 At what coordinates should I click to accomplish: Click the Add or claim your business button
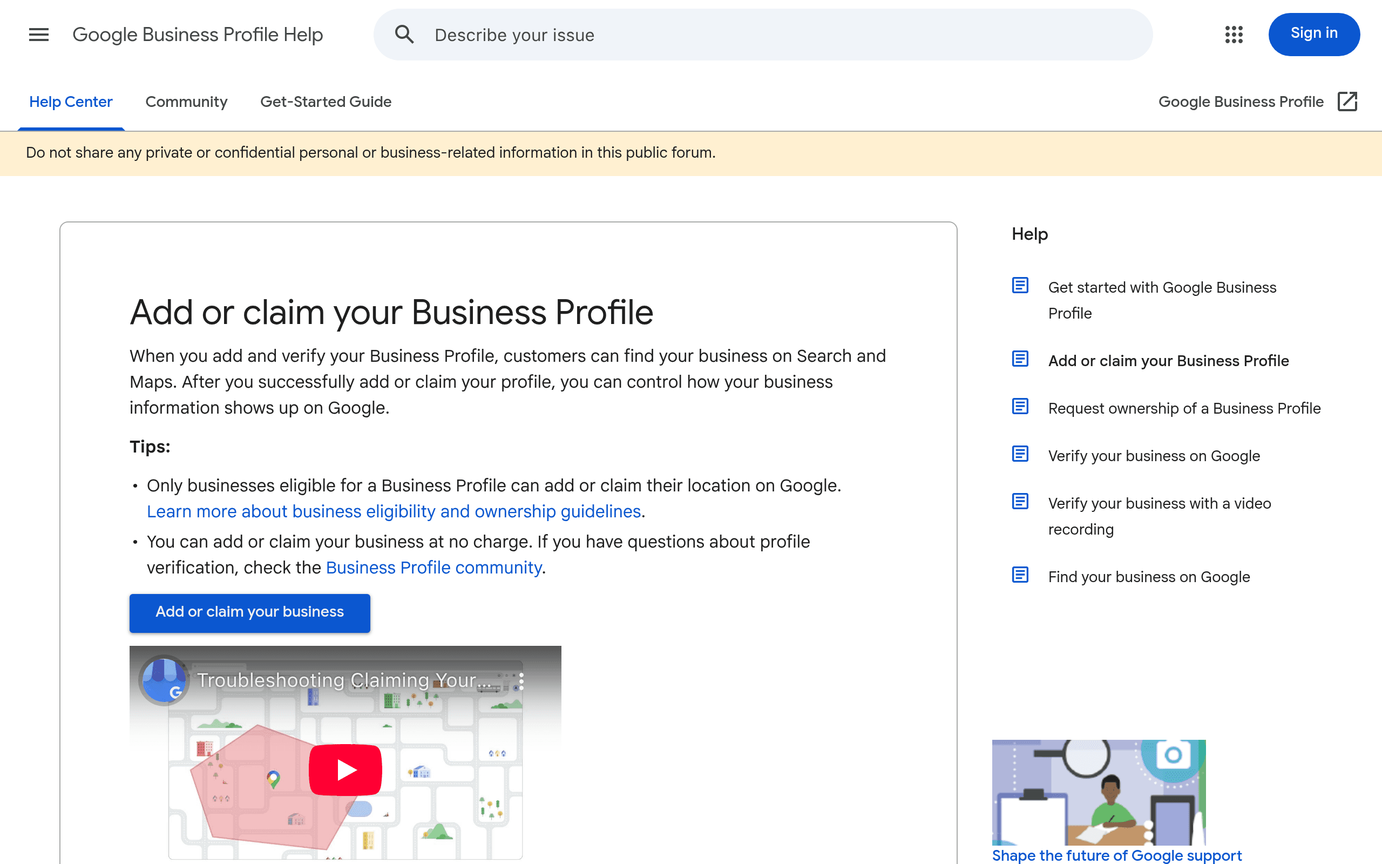point(249,612)
